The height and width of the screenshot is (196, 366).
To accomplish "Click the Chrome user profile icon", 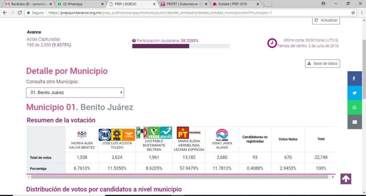I will click(323, 4).
